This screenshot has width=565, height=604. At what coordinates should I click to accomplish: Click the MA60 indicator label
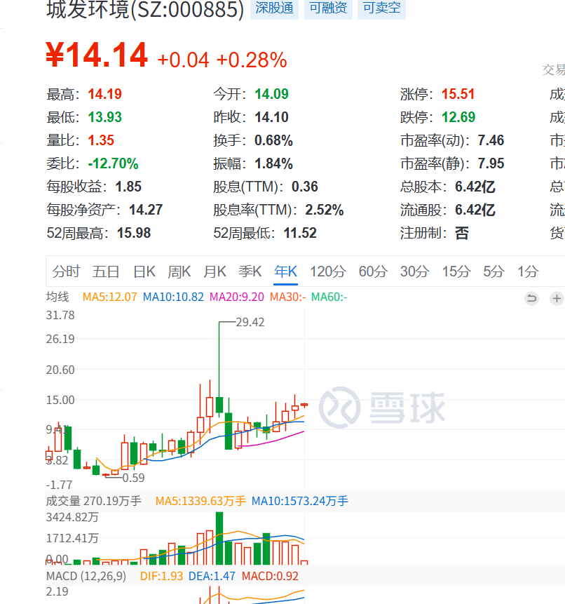(x=329, y=297)
